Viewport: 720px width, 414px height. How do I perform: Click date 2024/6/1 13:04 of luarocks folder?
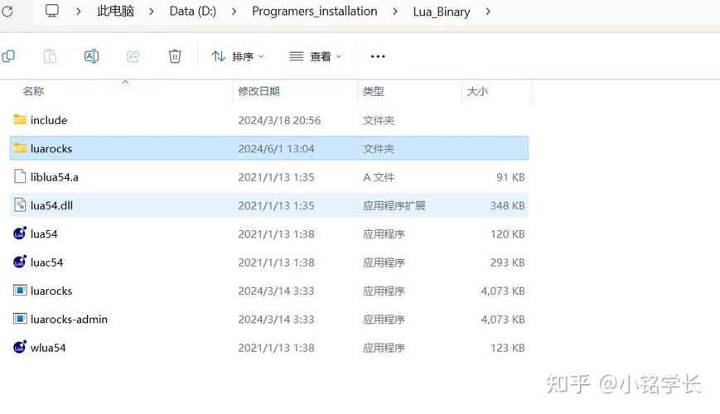[276, 149]
